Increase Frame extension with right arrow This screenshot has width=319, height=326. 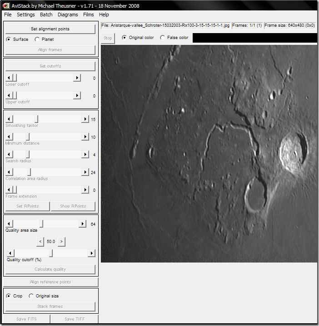(x=85, y=190)
